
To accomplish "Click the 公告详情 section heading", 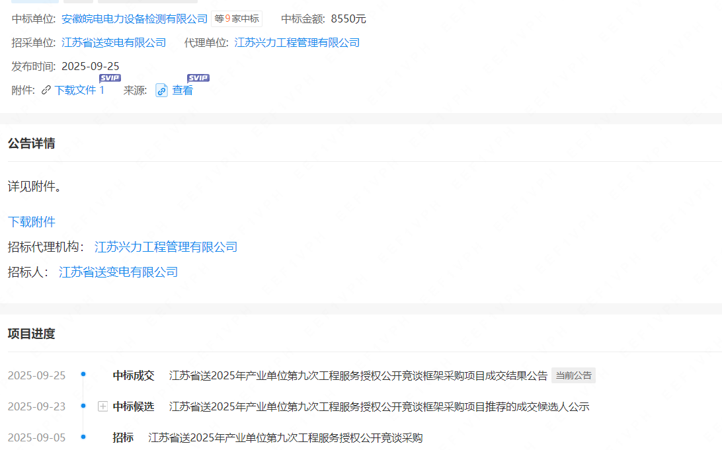I will tap(31, 143).
